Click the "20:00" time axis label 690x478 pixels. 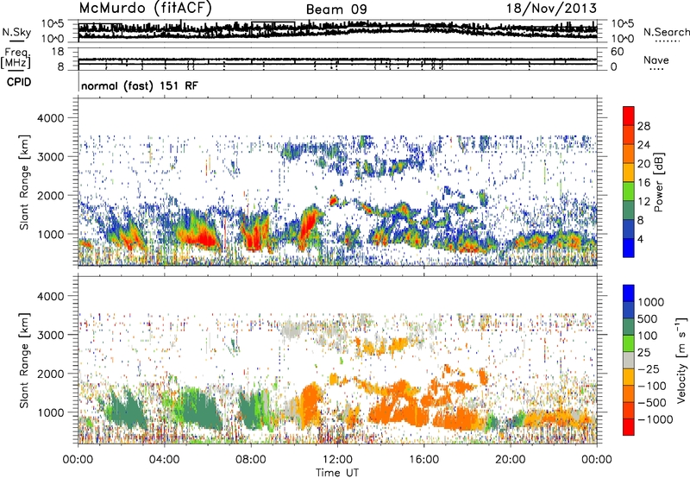click(511, 460)
